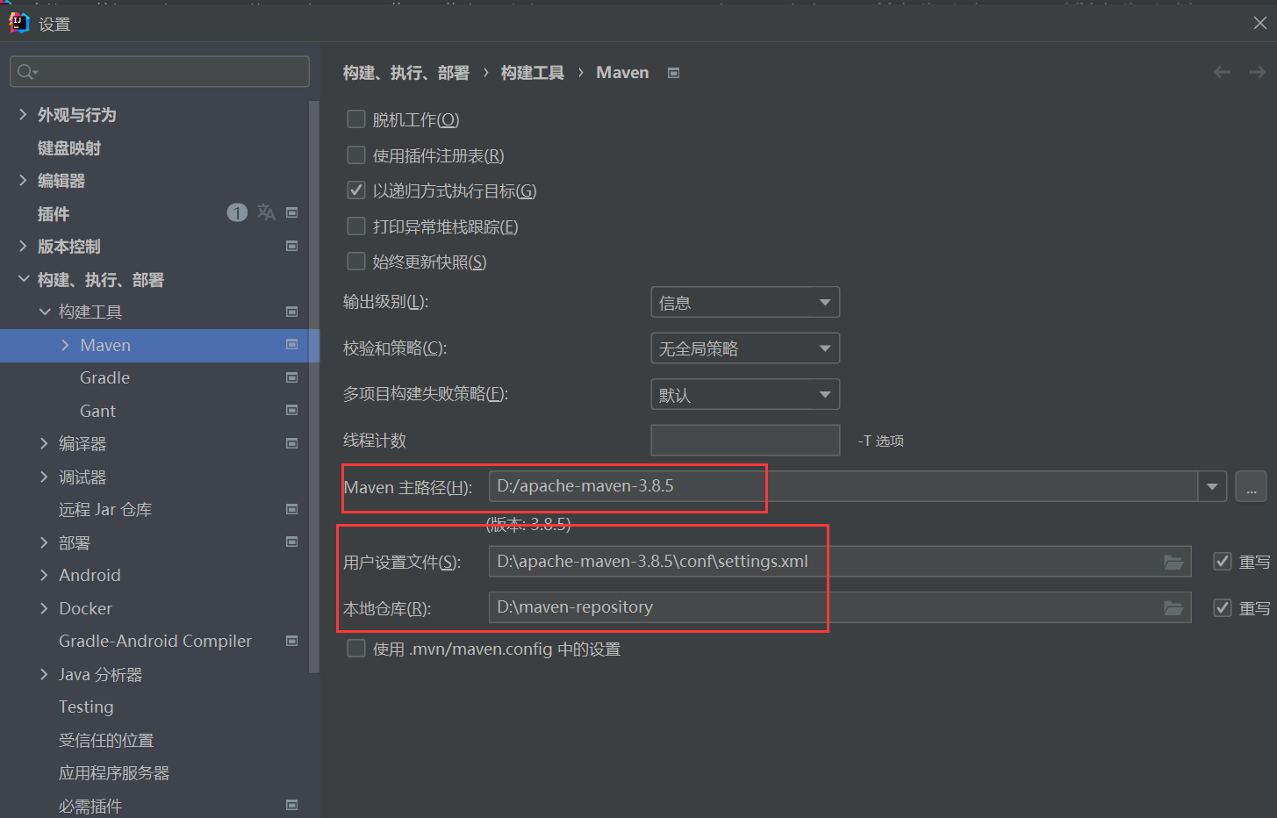Click the back navigation arrow at top right

click(1222, 73)
